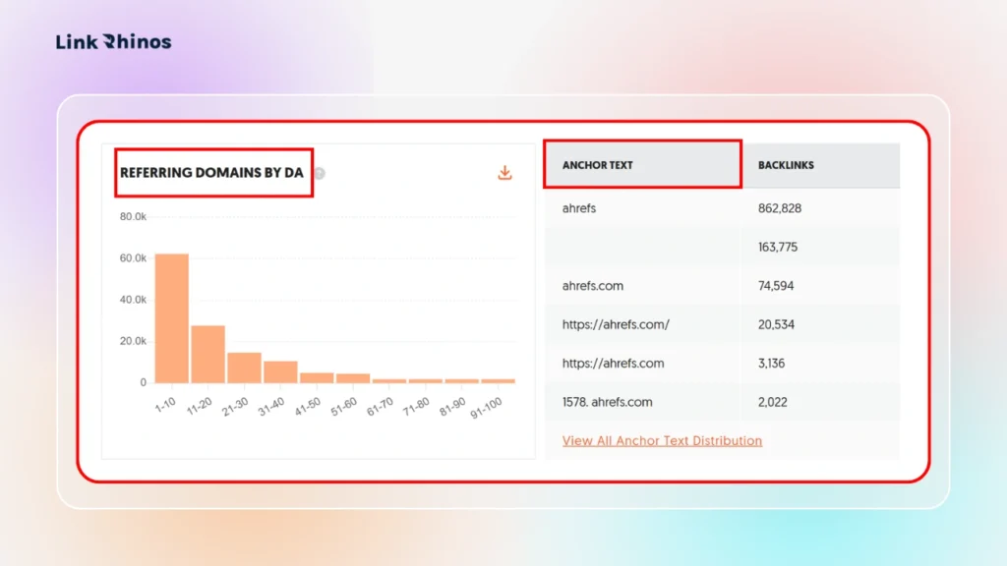Select the 31-40 DA bar

tap(280, 372)
